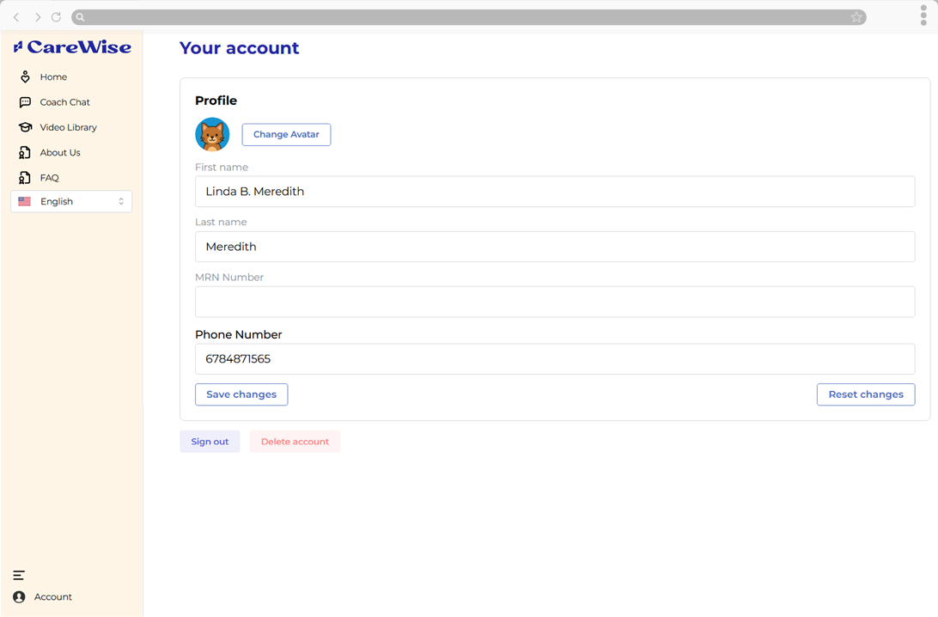Click the browser reload icon
Viewport: 938px width, 617px height.
pyautogui.click(x=56, y=16)
